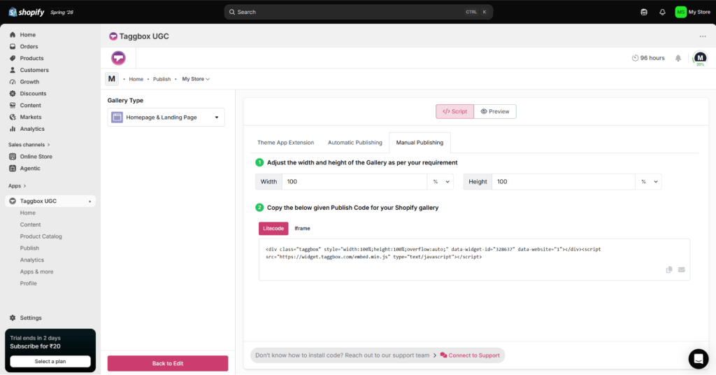716x375 pixels.
Task: Open Apps & more submenu item
Action: click(36, 271)
